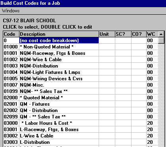Click the CO? column header

coord(139,34)
